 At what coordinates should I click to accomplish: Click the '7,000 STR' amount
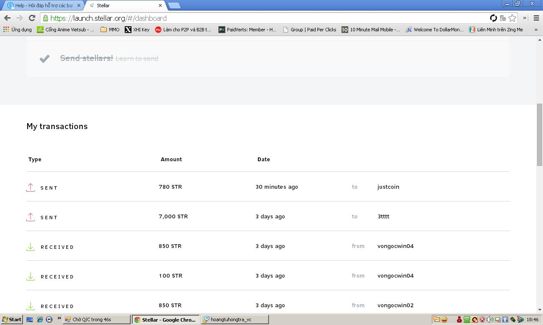point(173,216)
